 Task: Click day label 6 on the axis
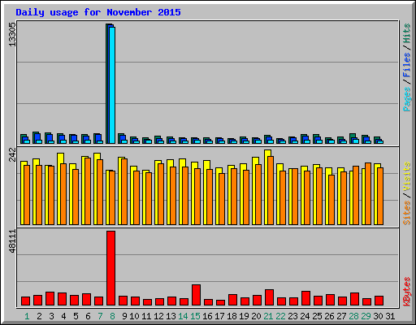[x=88, y=316]
